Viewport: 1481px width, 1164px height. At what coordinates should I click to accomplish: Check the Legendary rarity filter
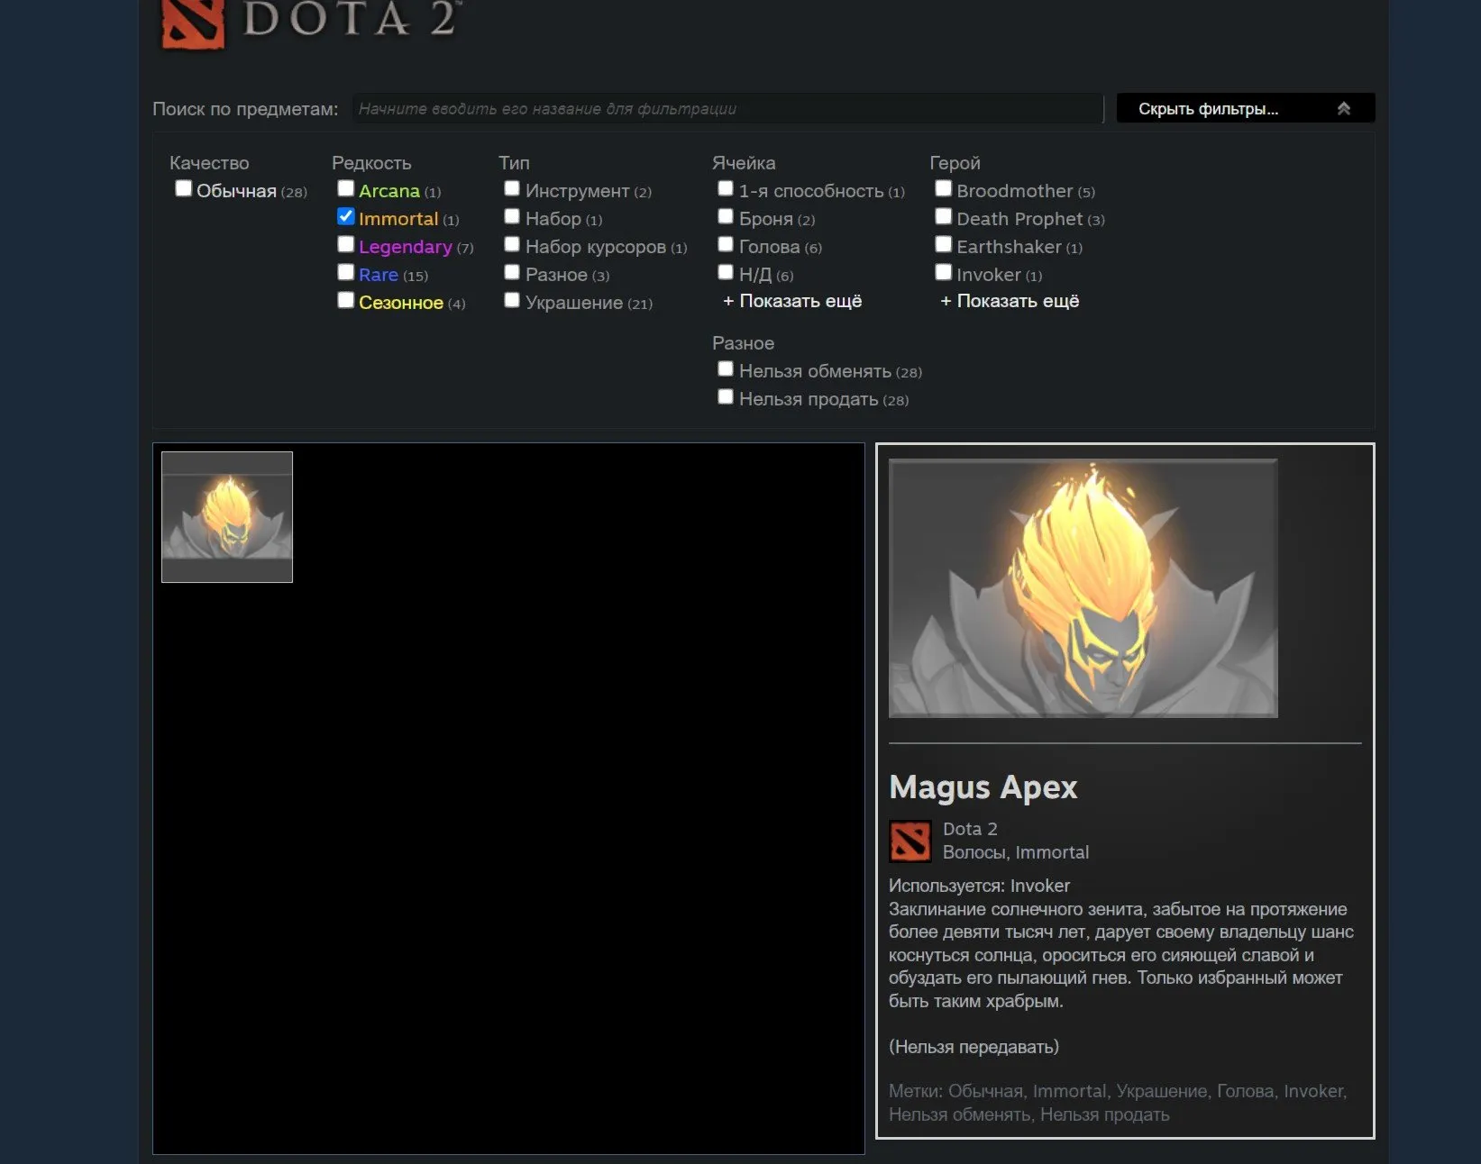[x=345, y=244]
